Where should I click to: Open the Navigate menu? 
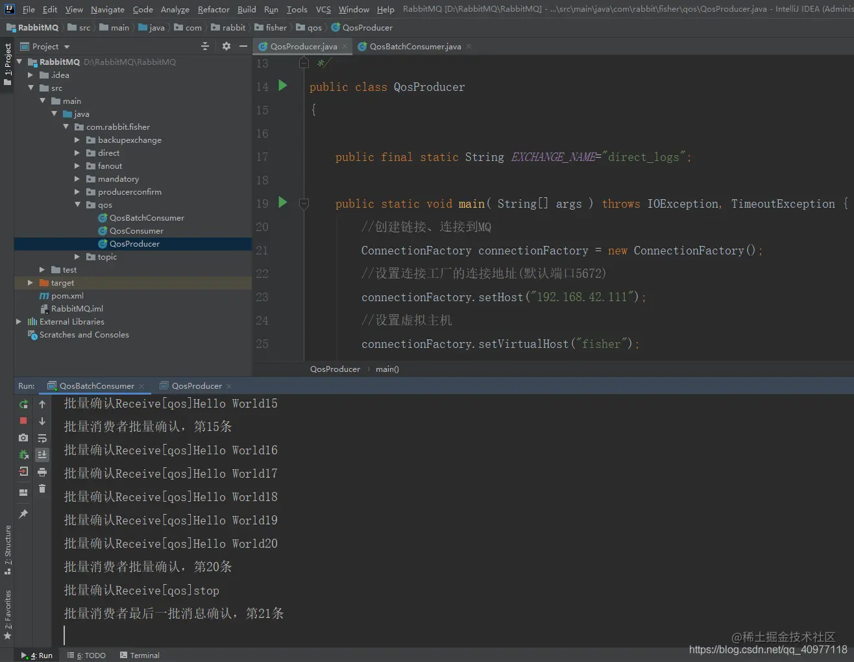108,9
